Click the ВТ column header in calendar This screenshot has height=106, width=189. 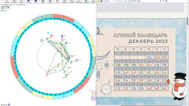tap(126, 49)
